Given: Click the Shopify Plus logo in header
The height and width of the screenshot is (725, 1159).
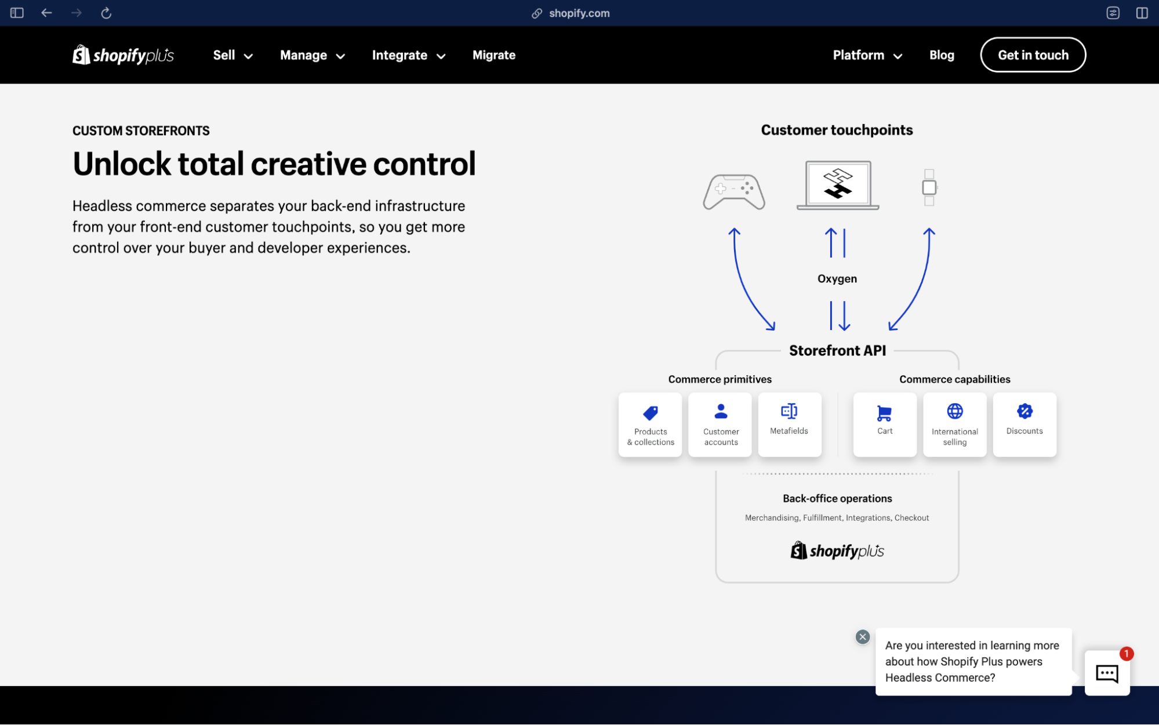Looking at the screenshot, I should click(x=123, y=55).
